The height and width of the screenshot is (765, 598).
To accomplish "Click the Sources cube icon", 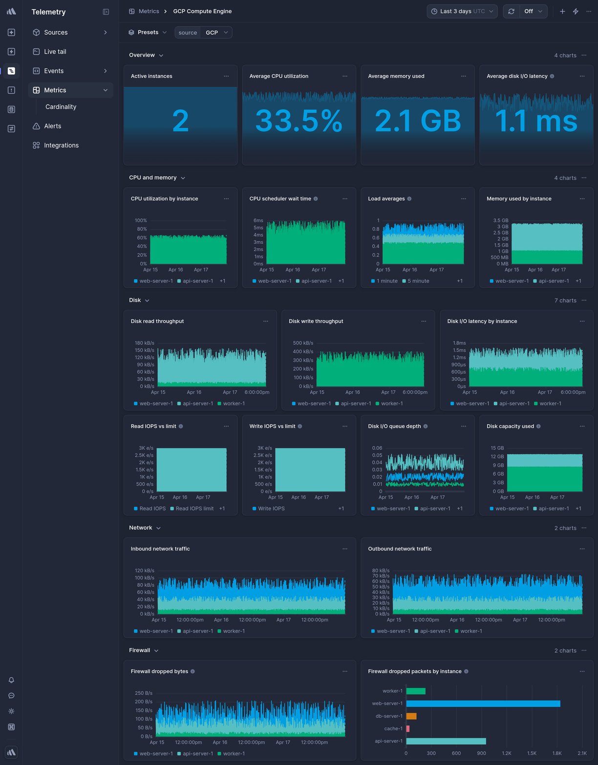I will (36, 32).
